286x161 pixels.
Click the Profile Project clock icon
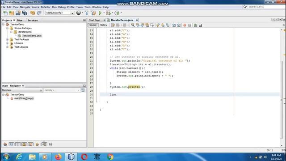(x=117, y=13)
